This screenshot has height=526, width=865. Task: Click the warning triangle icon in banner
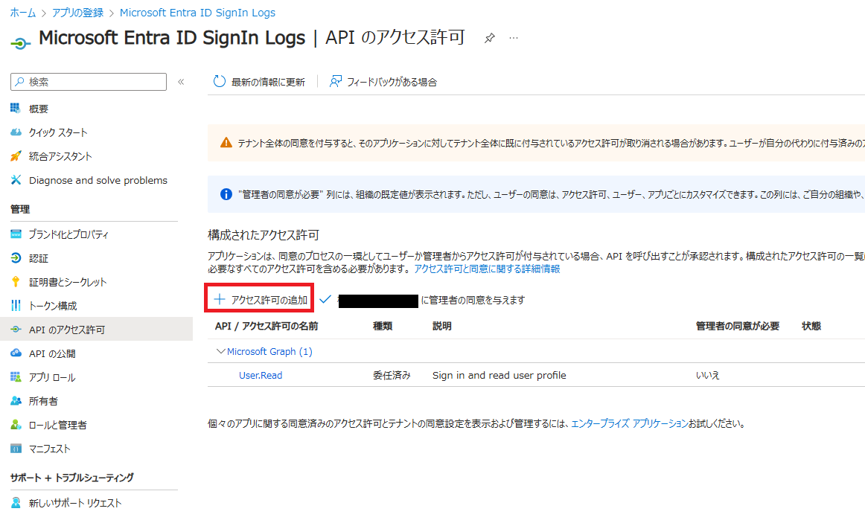pos(226,143)
